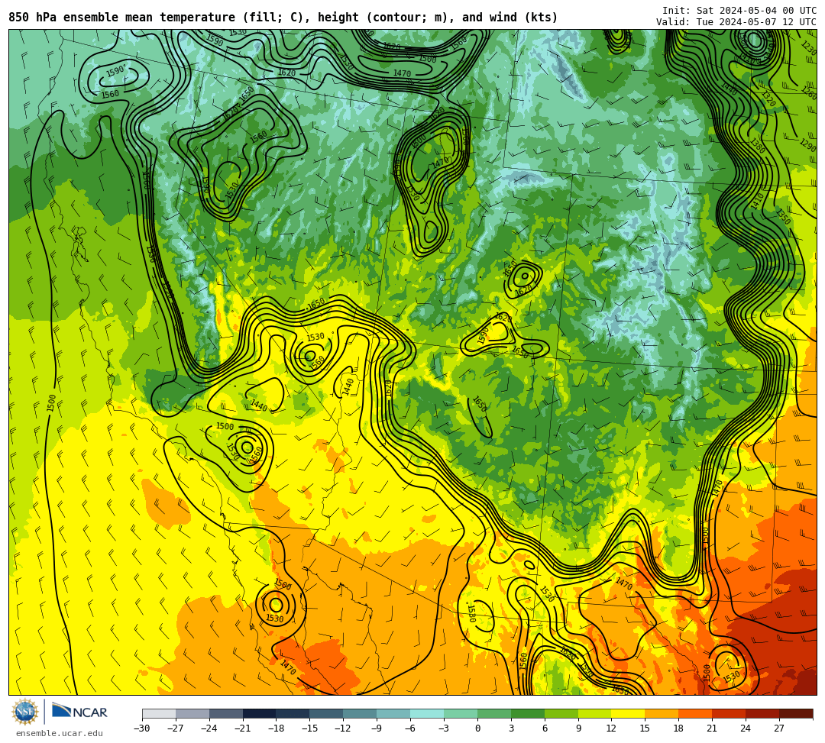Click the -15 colorbar tick label
This screenshot has width=825, height=743.
310,728
